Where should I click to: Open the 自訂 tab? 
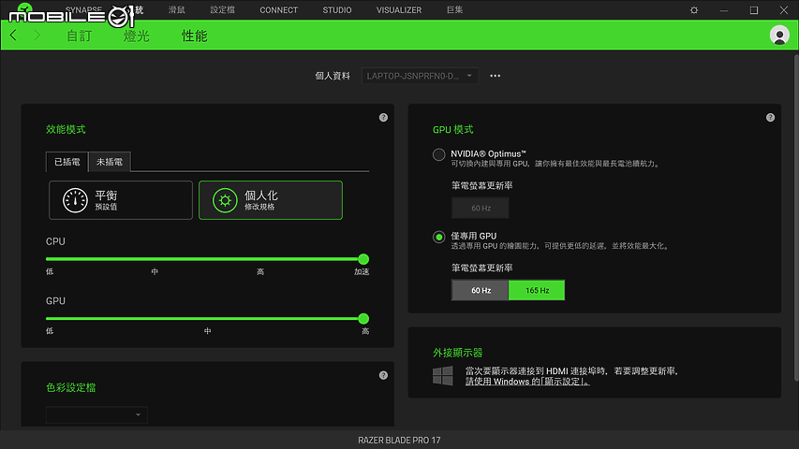(x=79, y=36)
